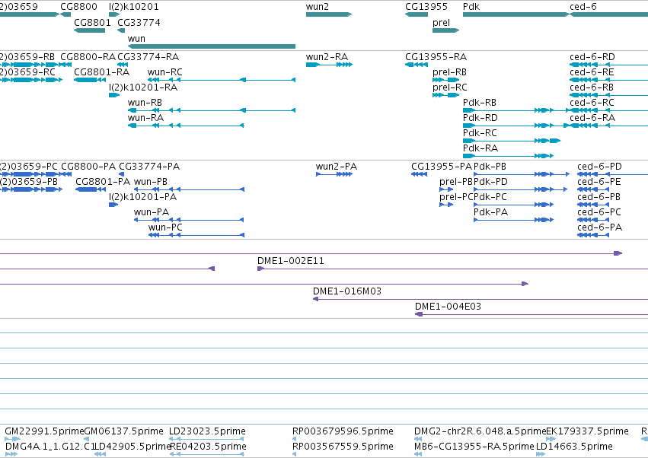
Task: Click EST RE04203.5prime label
Action: tap(209, 447)
